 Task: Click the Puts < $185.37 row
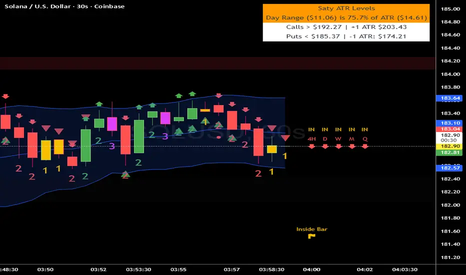click(x=346, y=36)
